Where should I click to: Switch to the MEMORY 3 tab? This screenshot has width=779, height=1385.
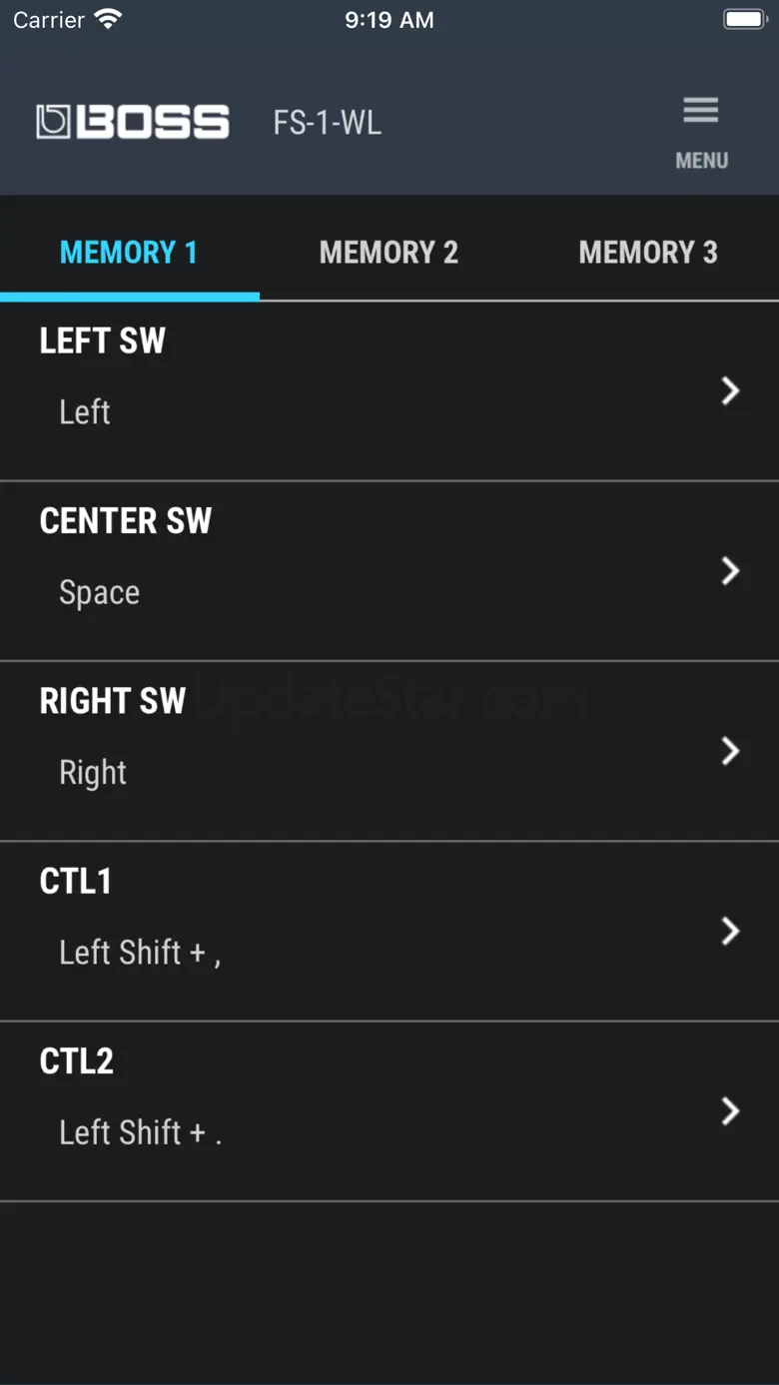(x=648, y=253)
